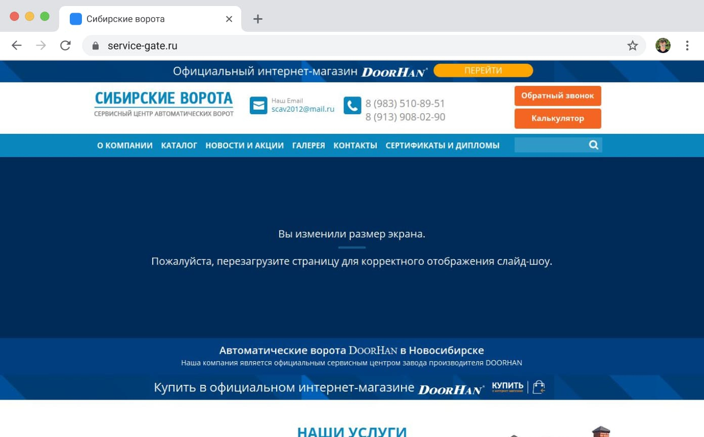Open Сертификаты и дипломы page
The width and height of the screenshot is (704, 437).
pyautogui.click(x=443, y=145)
